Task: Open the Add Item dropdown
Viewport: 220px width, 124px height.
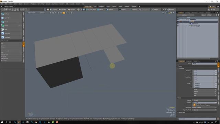Action: (x=186, y=15)
